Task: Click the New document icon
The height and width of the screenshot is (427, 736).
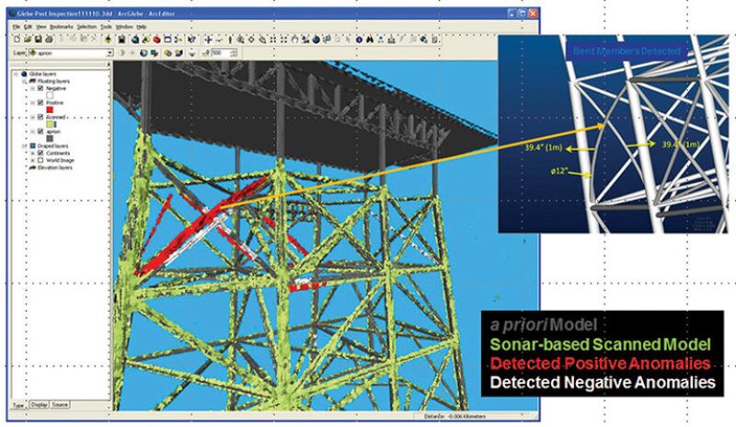Action: [16, 40]
